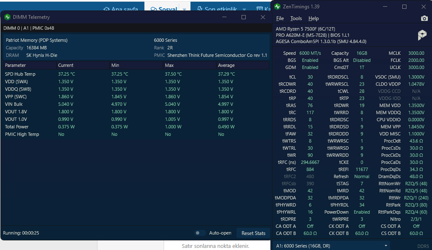Image resolution: width=432 pixels, height=250 pixels.
Task: Click the Min column header
Action: click(136, 65)
